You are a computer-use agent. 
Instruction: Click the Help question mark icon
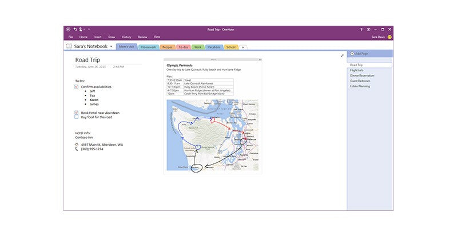(x=361, y=29)
